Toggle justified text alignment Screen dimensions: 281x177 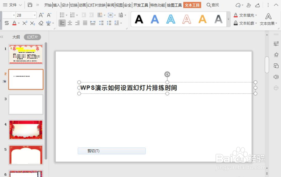click(x=85, y=23)
